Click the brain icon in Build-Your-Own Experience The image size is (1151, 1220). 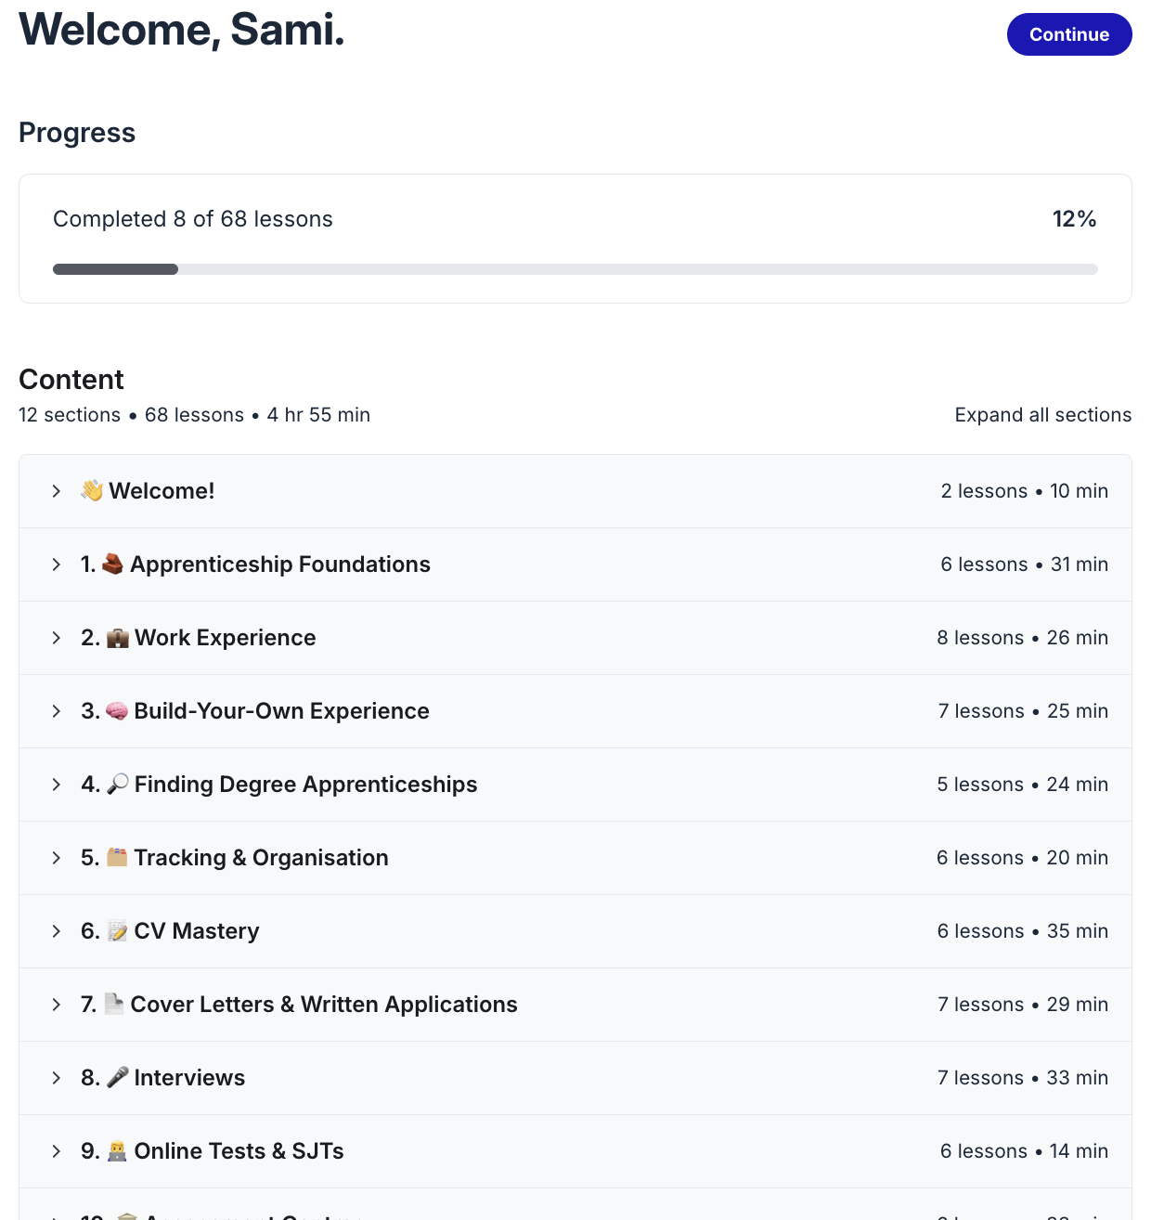[x=117, y=711]
